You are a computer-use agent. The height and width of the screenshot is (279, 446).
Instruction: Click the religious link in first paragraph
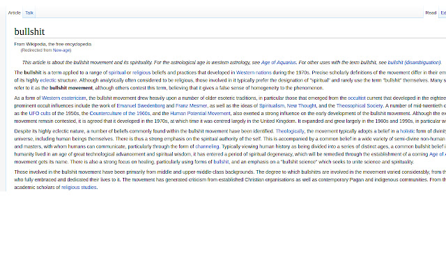coord(141,73)
